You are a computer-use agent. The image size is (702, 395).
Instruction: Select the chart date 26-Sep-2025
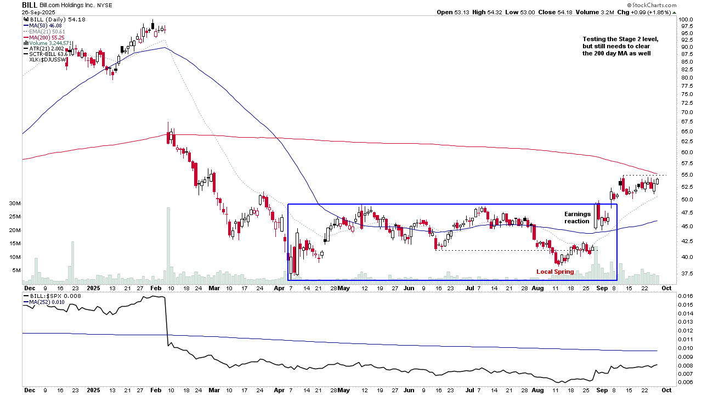[x=37, y=12]
